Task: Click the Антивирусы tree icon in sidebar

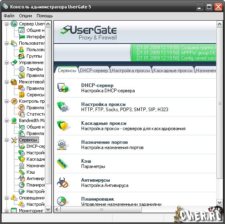Action: click(x=22, y=178)
